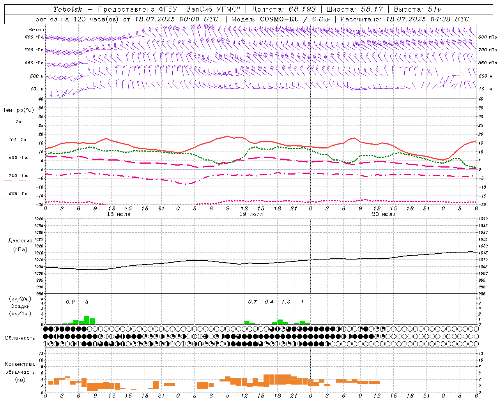The image size is (499, 399).
Task: Click the station name 'Tobolsk' in the header
Action: 68,9
